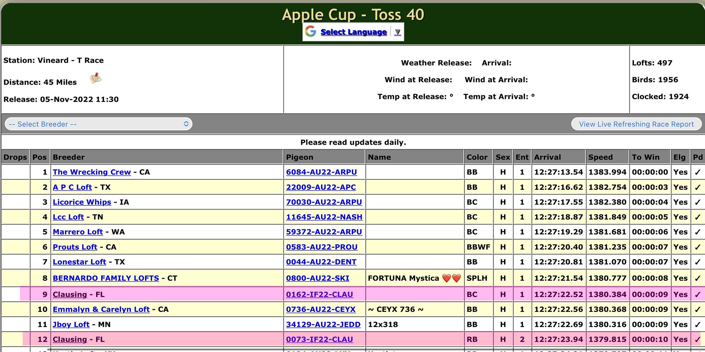Screen dimensions: 705x352
Task: Click the Speed column header
Action: tap(600, 157)
